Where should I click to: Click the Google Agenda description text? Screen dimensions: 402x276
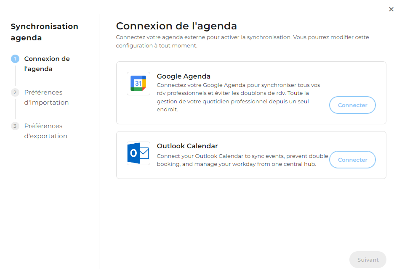[238, 97]
